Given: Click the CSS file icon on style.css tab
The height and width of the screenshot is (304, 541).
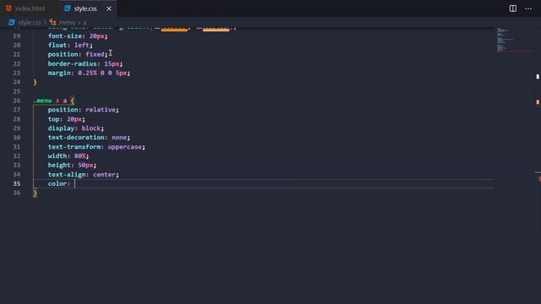Looking at the screenshot, I should click(x=68, y=8).
